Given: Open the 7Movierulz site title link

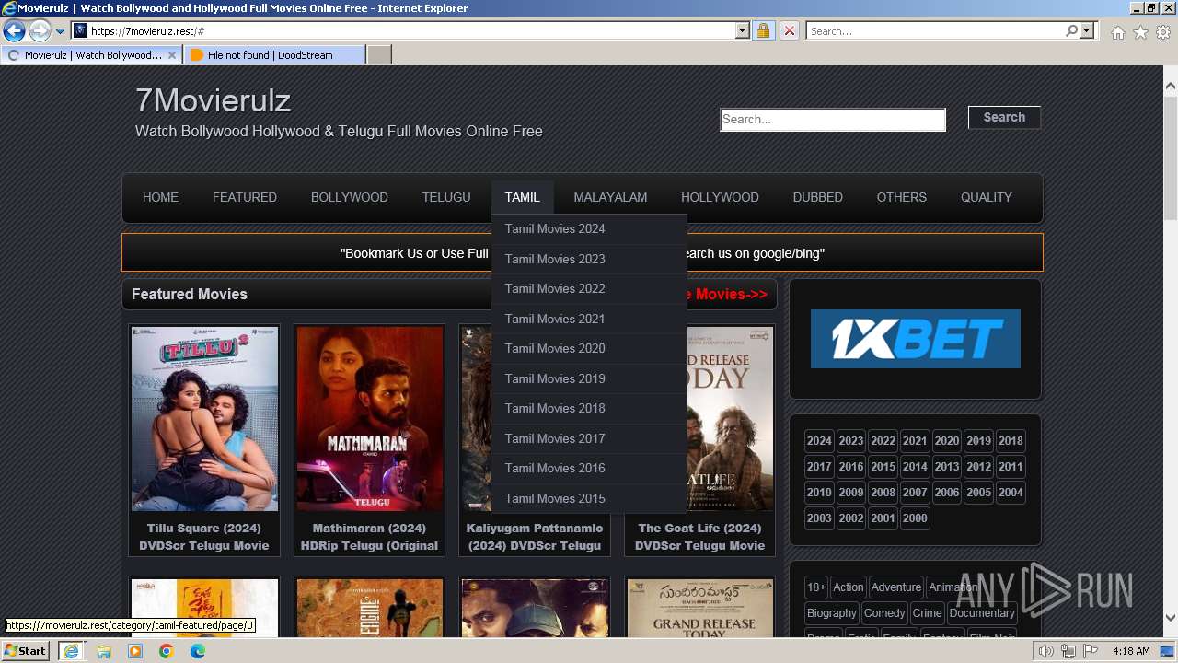Looking at the screenshot, I should (213, 99).
